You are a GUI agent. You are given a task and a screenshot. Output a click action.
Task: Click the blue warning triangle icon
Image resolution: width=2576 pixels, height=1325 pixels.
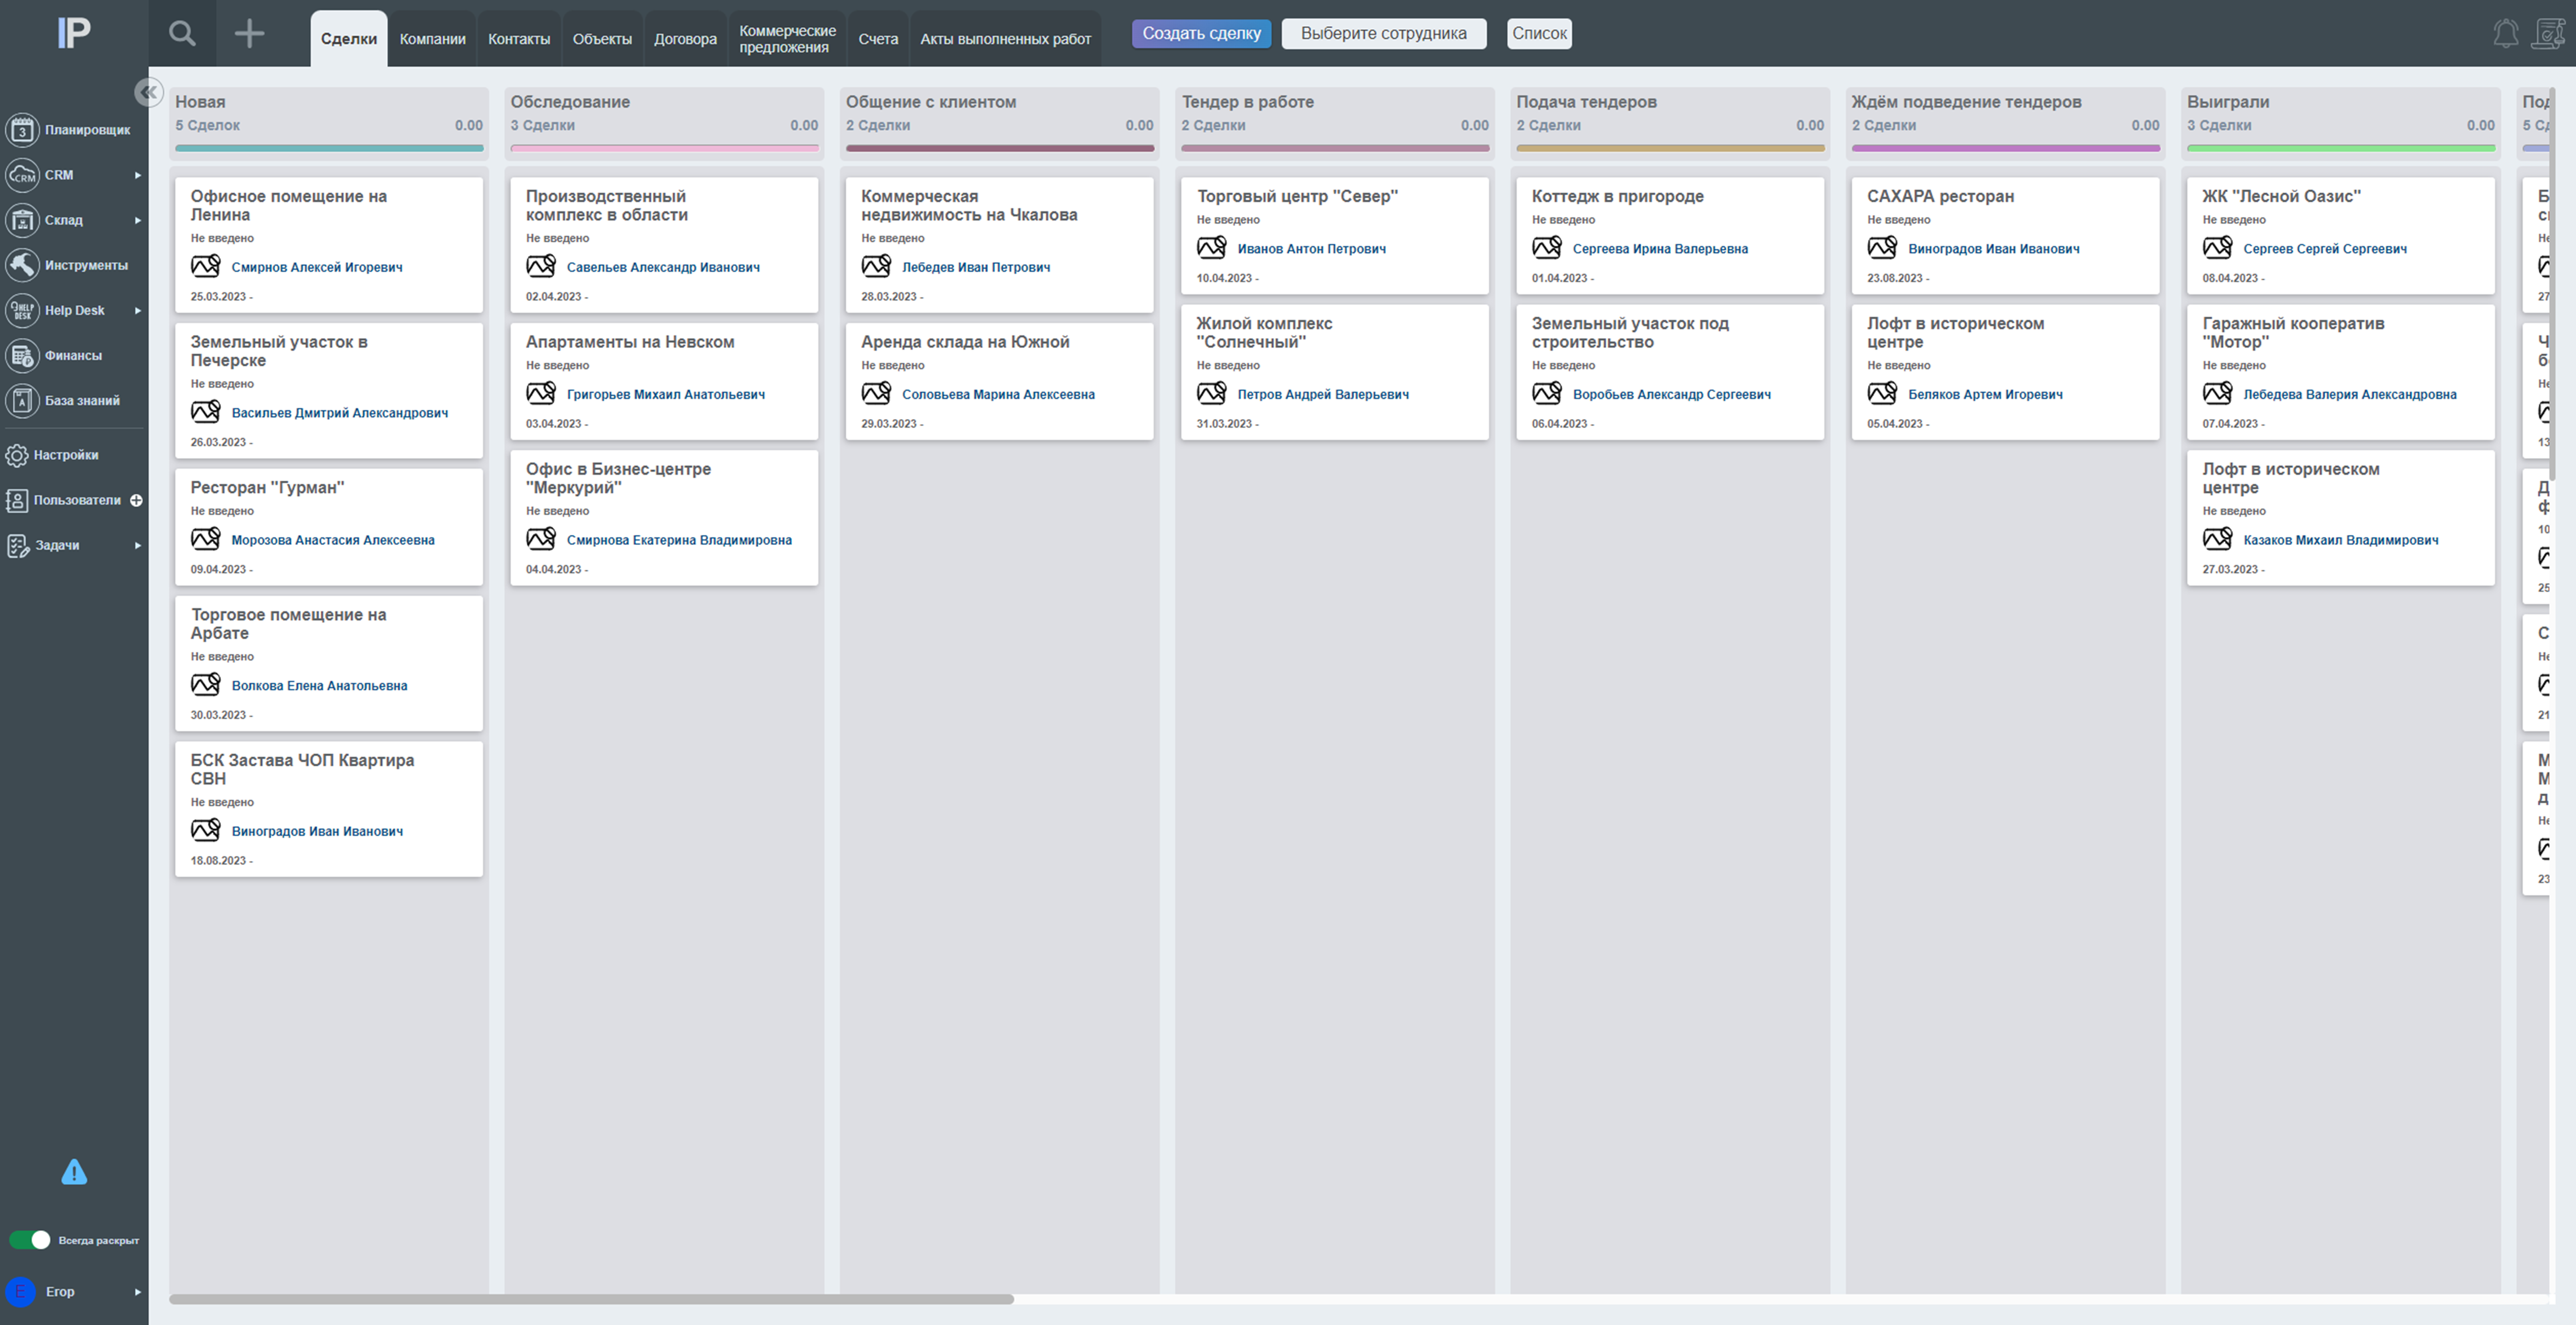[74, 1172]
